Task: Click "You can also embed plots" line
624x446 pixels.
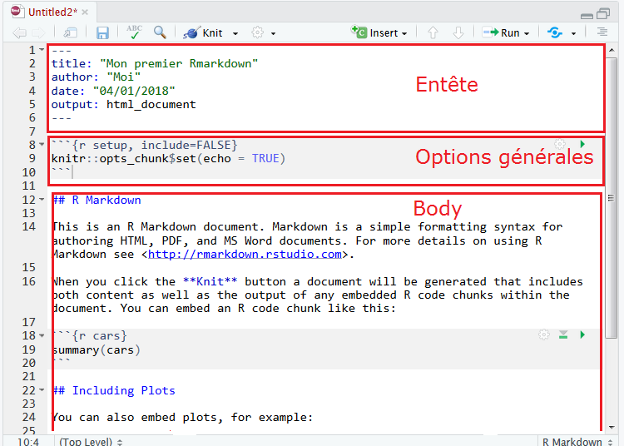Action: (183, 418)
